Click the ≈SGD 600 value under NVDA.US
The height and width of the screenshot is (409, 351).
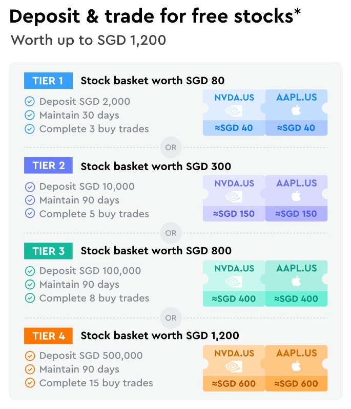click(234, 383)
